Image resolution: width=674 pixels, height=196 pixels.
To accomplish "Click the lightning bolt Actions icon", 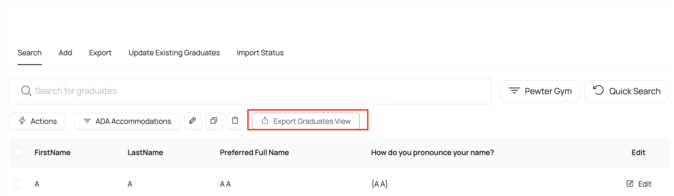I will [22, 121].
